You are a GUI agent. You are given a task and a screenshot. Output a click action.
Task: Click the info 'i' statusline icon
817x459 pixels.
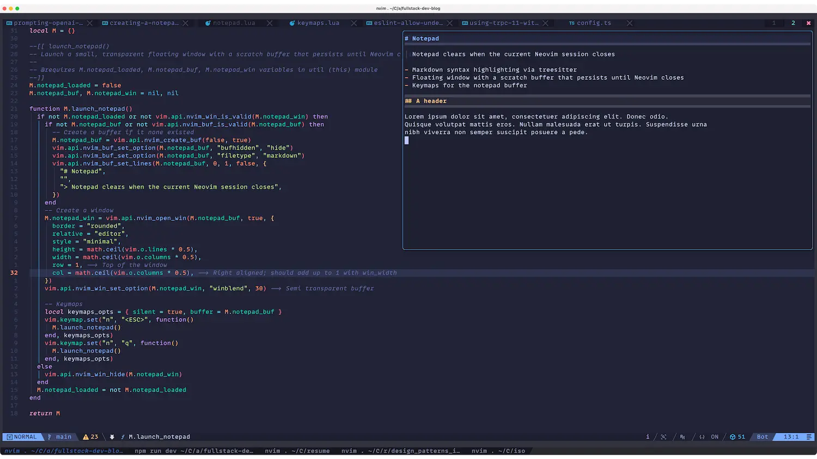(648, 437)
